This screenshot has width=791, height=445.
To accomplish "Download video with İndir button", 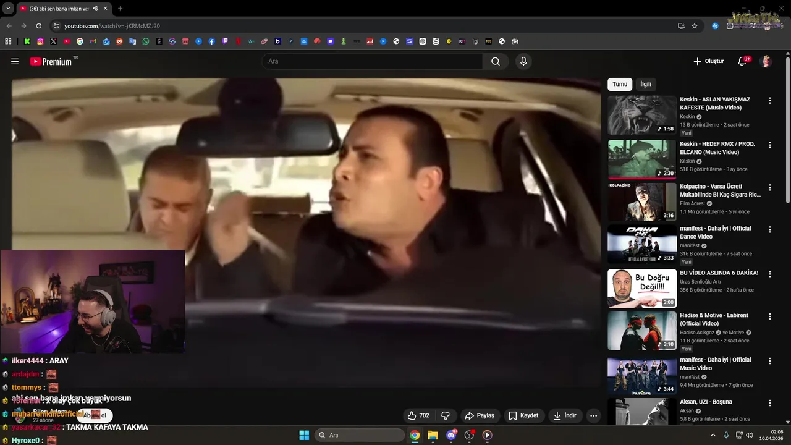I will point(565,415).
